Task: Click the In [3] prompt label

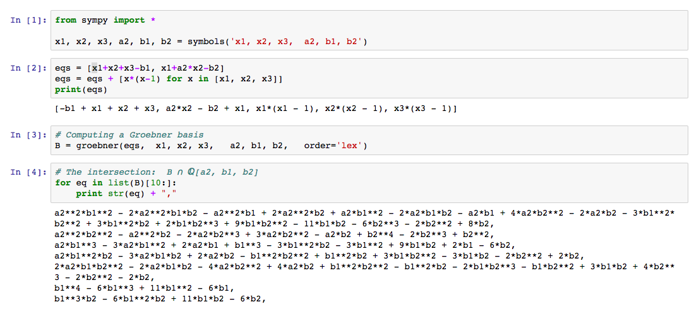Action: [29, 135]
